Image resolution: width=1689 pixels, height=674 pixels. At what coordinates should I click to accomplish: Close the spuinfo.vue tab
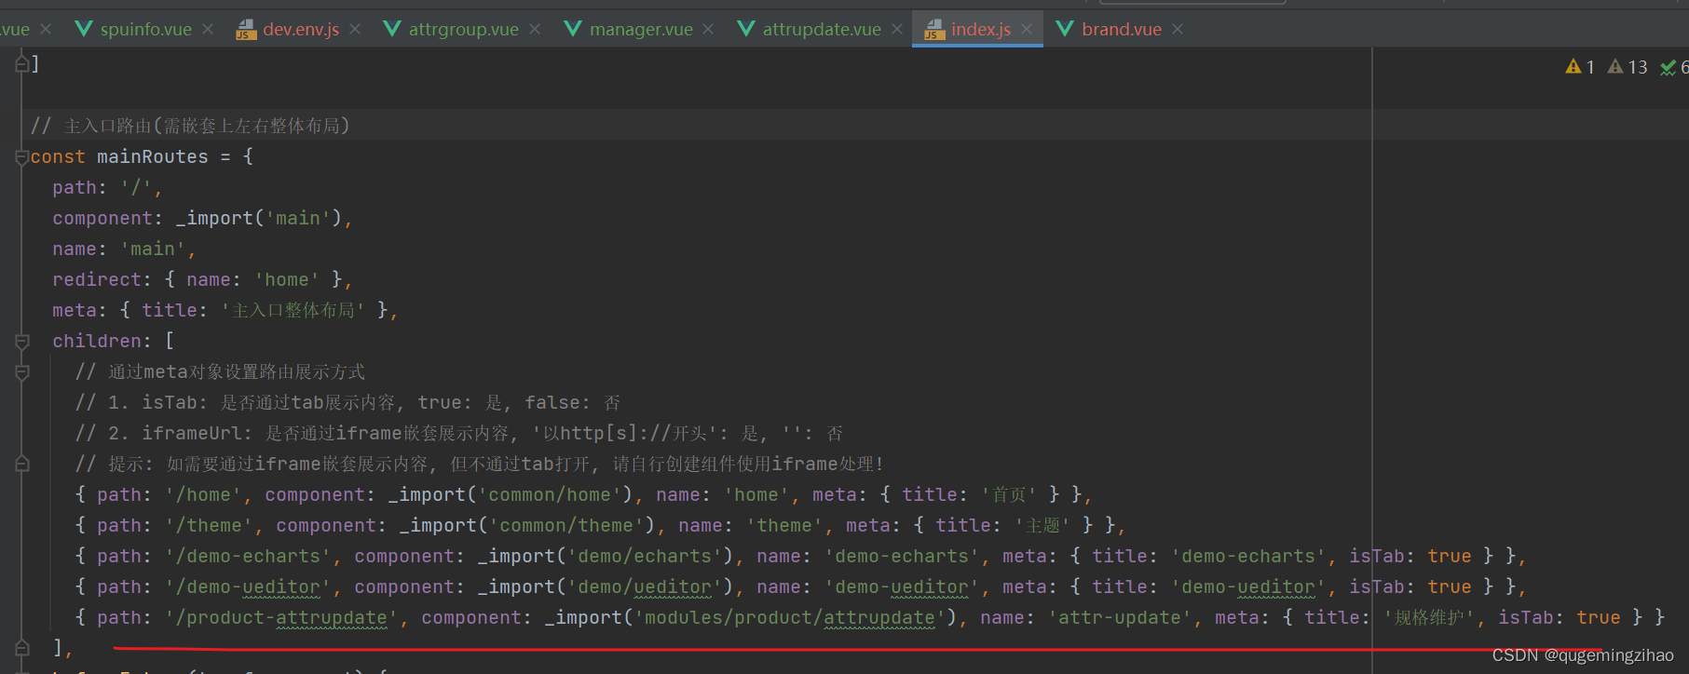tap(208, 30)
